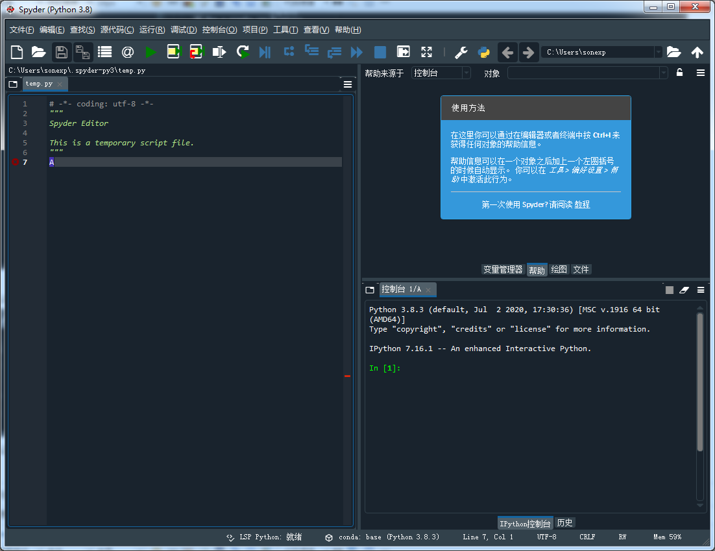This screenshot has height=551, width=715.
Task: Run cell and advance icon
Action: coord(197,52)
